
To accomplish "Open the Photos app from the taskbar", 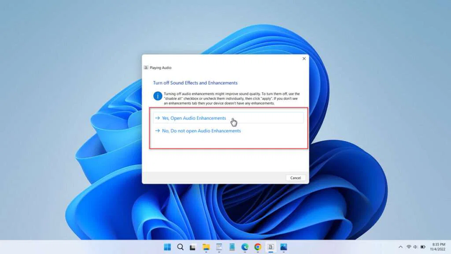I will (283, 248).
